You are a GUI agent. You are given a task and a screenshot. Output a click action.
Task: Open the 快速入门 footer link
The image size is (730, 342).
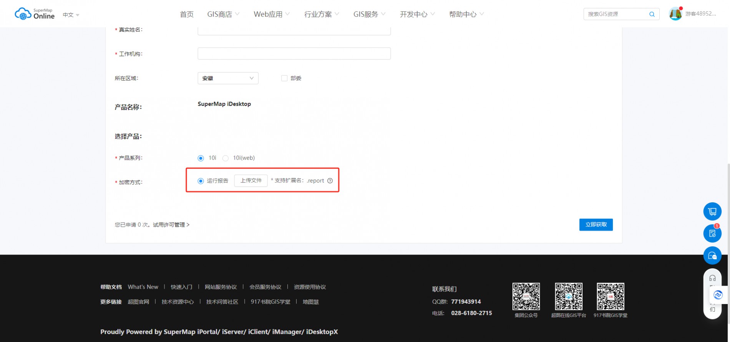coord(181,287)
